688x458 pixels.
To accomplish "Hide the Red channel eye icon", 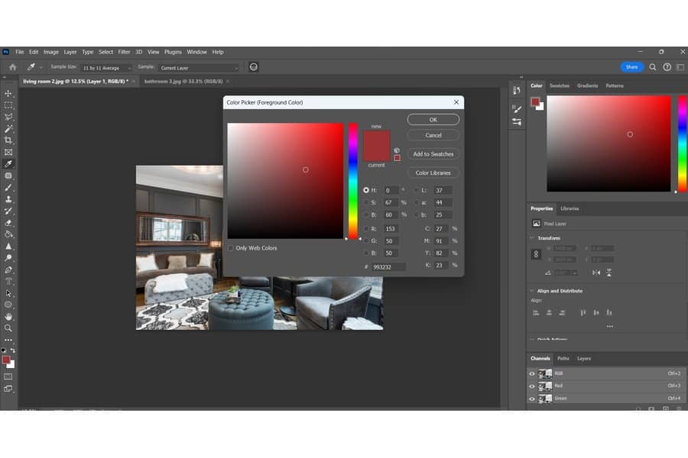I will (x=532, y=386).
